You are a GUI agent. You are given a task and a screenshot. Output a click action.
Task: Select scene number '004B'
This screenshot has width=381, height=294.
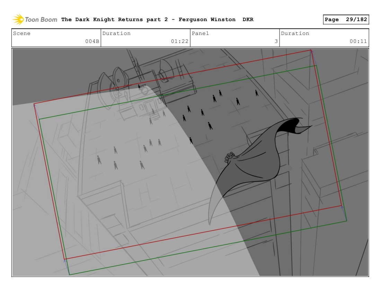pos(92,41)
